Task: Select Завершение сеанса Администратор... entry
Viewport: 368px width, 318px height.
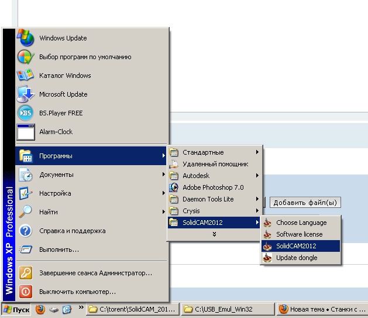Action: (x=92, y=273)
